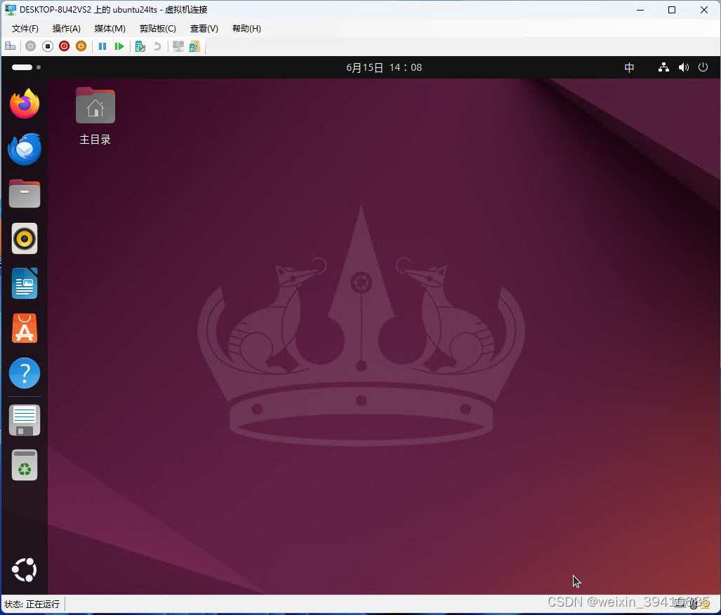Shut down the guest OS
The image size is (721, 615).
click(64, 46)
